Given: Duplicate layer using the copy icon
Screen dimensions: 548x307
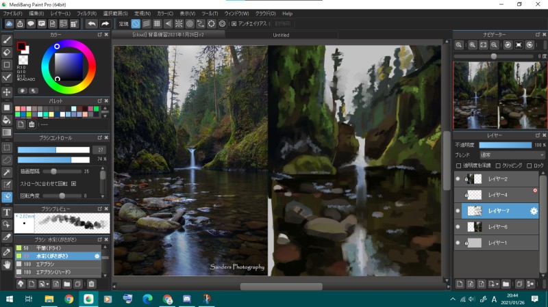Looking at the screenshot, I should point(519,284).
